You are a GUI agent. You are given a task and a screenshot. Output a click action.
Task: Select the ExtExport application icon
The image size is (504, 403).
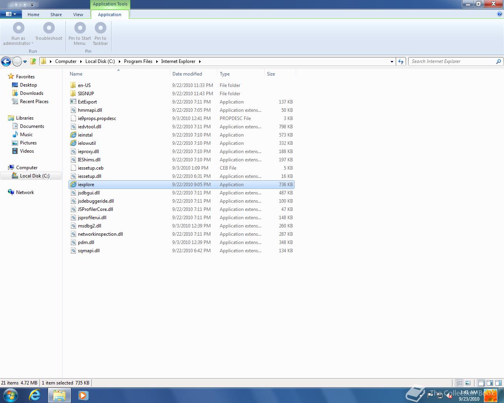[73, 102]
